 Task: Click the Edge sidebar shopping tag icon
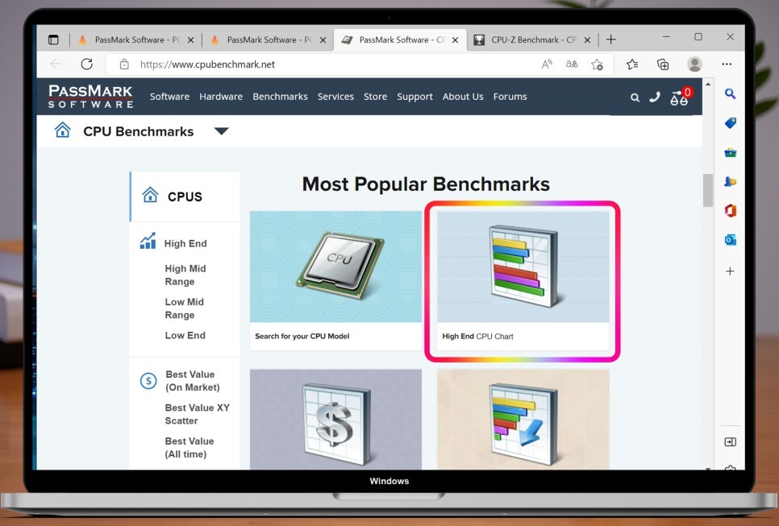click(731, 122)
